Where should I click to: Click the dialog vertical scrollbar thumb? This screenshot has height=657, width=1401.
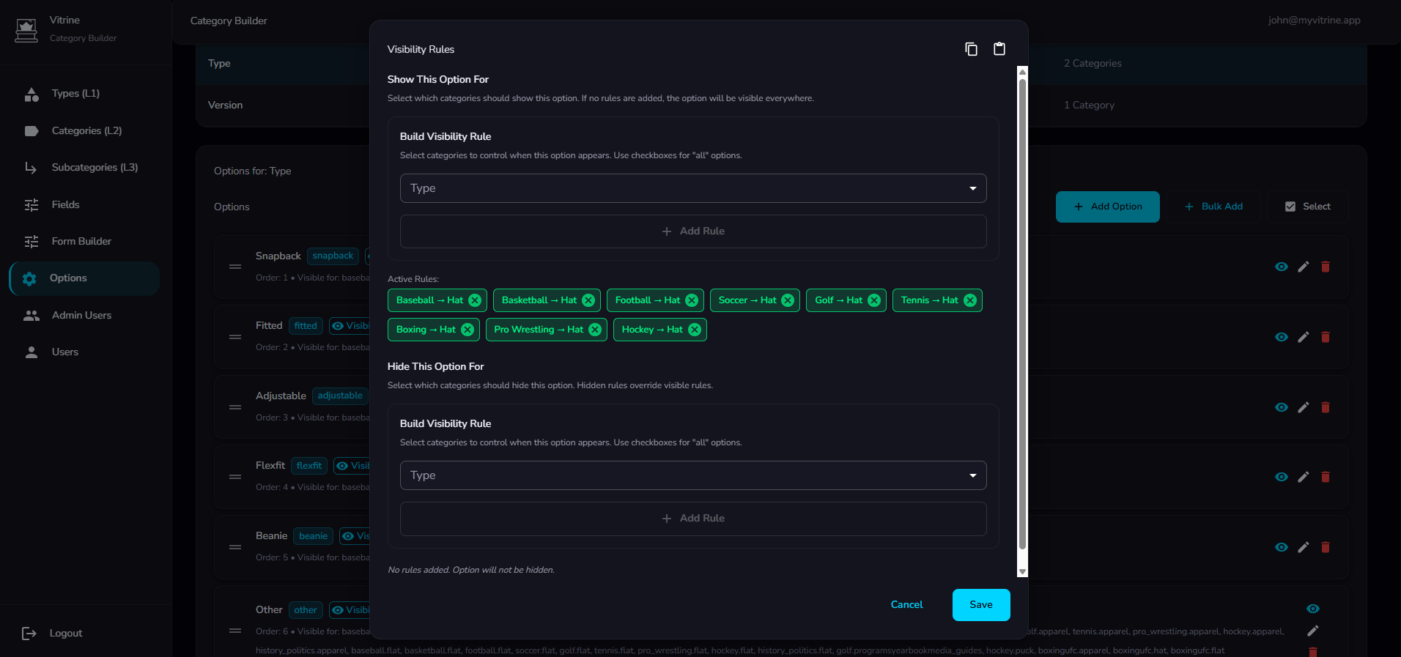(1022, 315)
